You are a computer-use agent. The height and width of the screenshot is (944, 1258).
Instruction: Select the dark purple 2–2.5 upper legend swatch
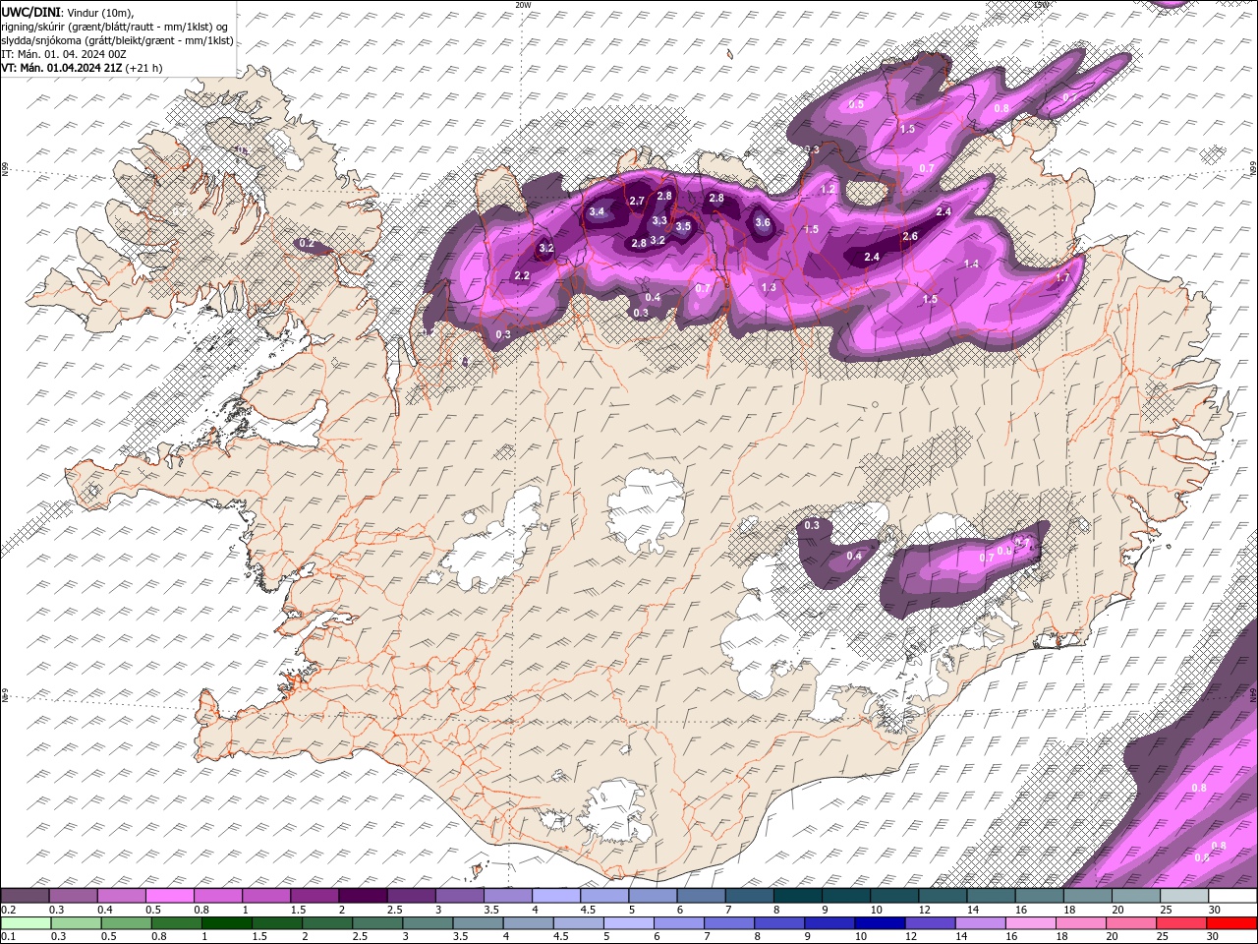(x=363, y=896)
